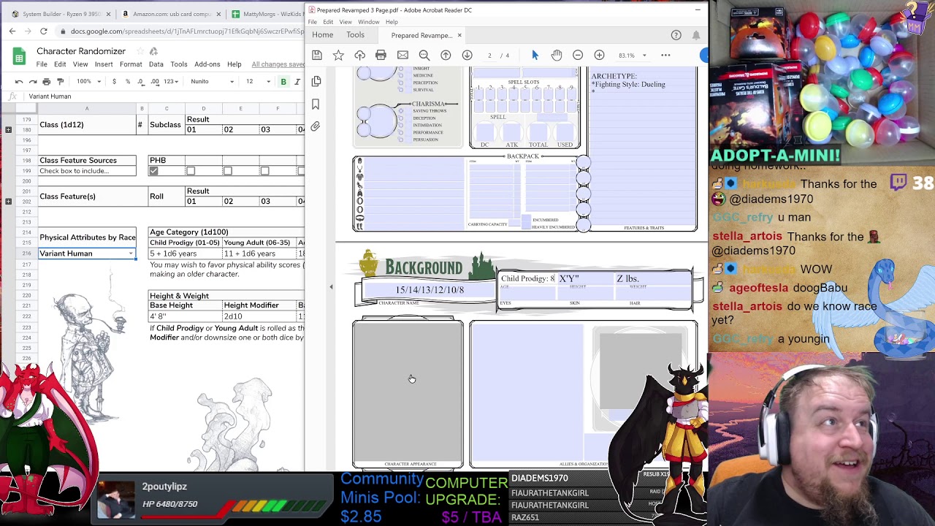Go back in Chrome
This screenshot has height=526, width=935.
click(12, 31)
